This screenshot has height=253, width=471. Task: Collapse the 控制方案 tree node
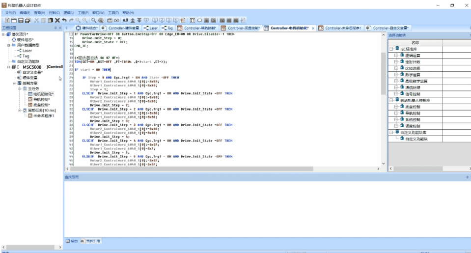pos(14,83)
